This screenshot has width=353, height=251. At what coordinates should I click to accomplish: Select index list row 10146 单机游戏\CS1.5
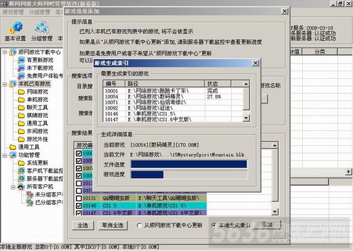(x=173, y=114)
